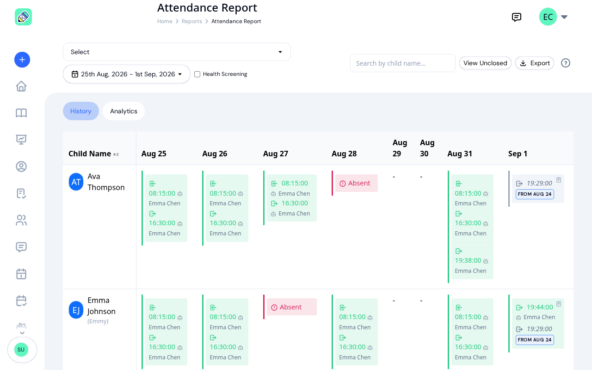The image size is (592, 370).
Task: Go to Reports breadcrumb link
Action: click(192, 21)
